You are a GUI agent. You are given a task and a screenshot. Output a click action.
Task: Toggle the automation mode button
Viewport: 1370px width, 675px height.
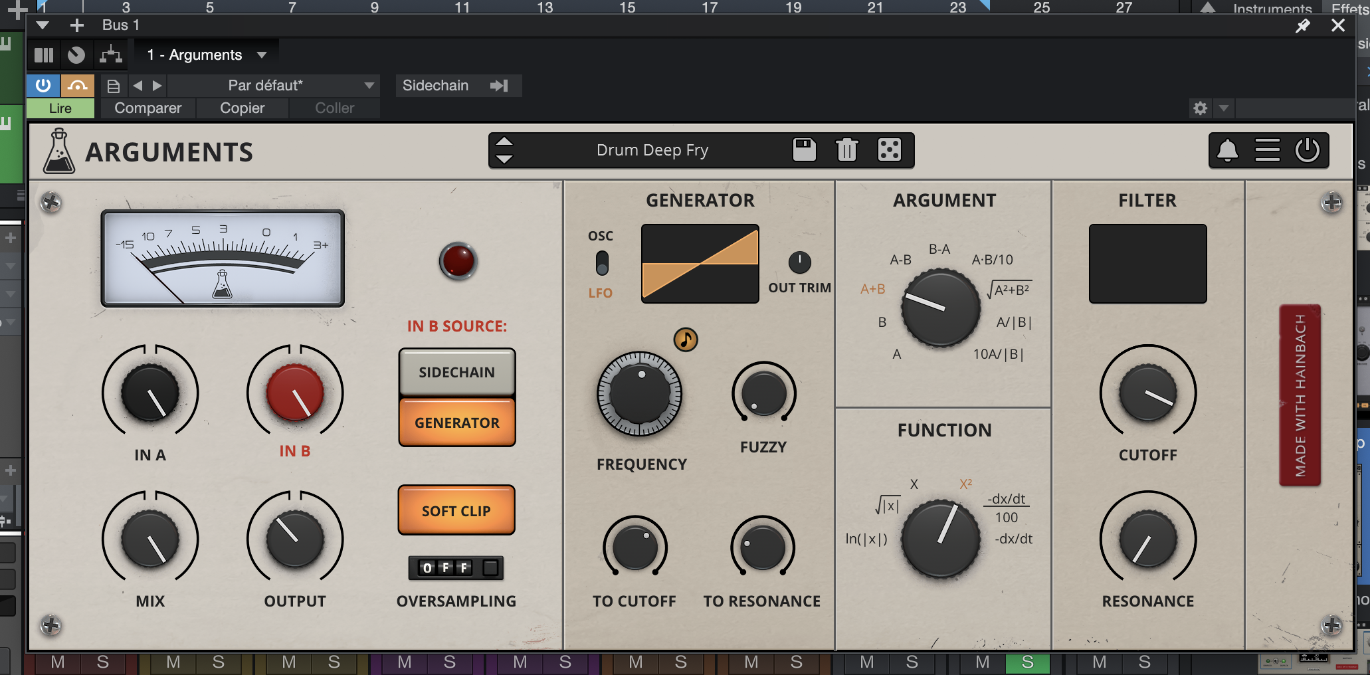coord(78,86)
